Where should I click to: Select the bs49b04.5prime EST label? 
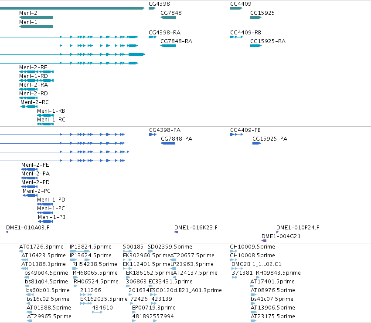click(46, 273)
